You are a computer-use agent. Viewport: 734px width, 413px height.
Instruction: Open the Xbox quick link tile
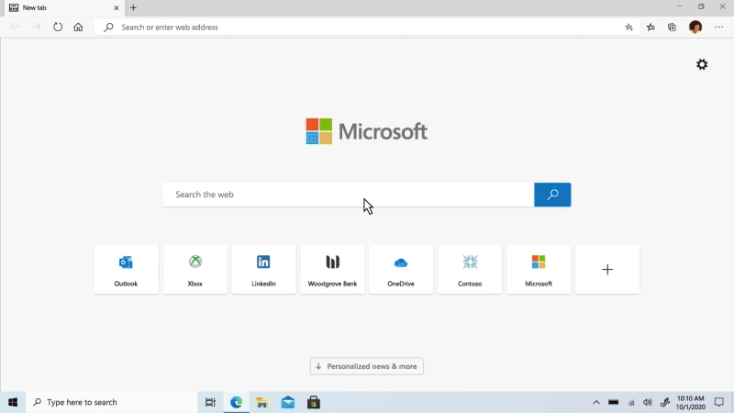(x=195, y=270)
